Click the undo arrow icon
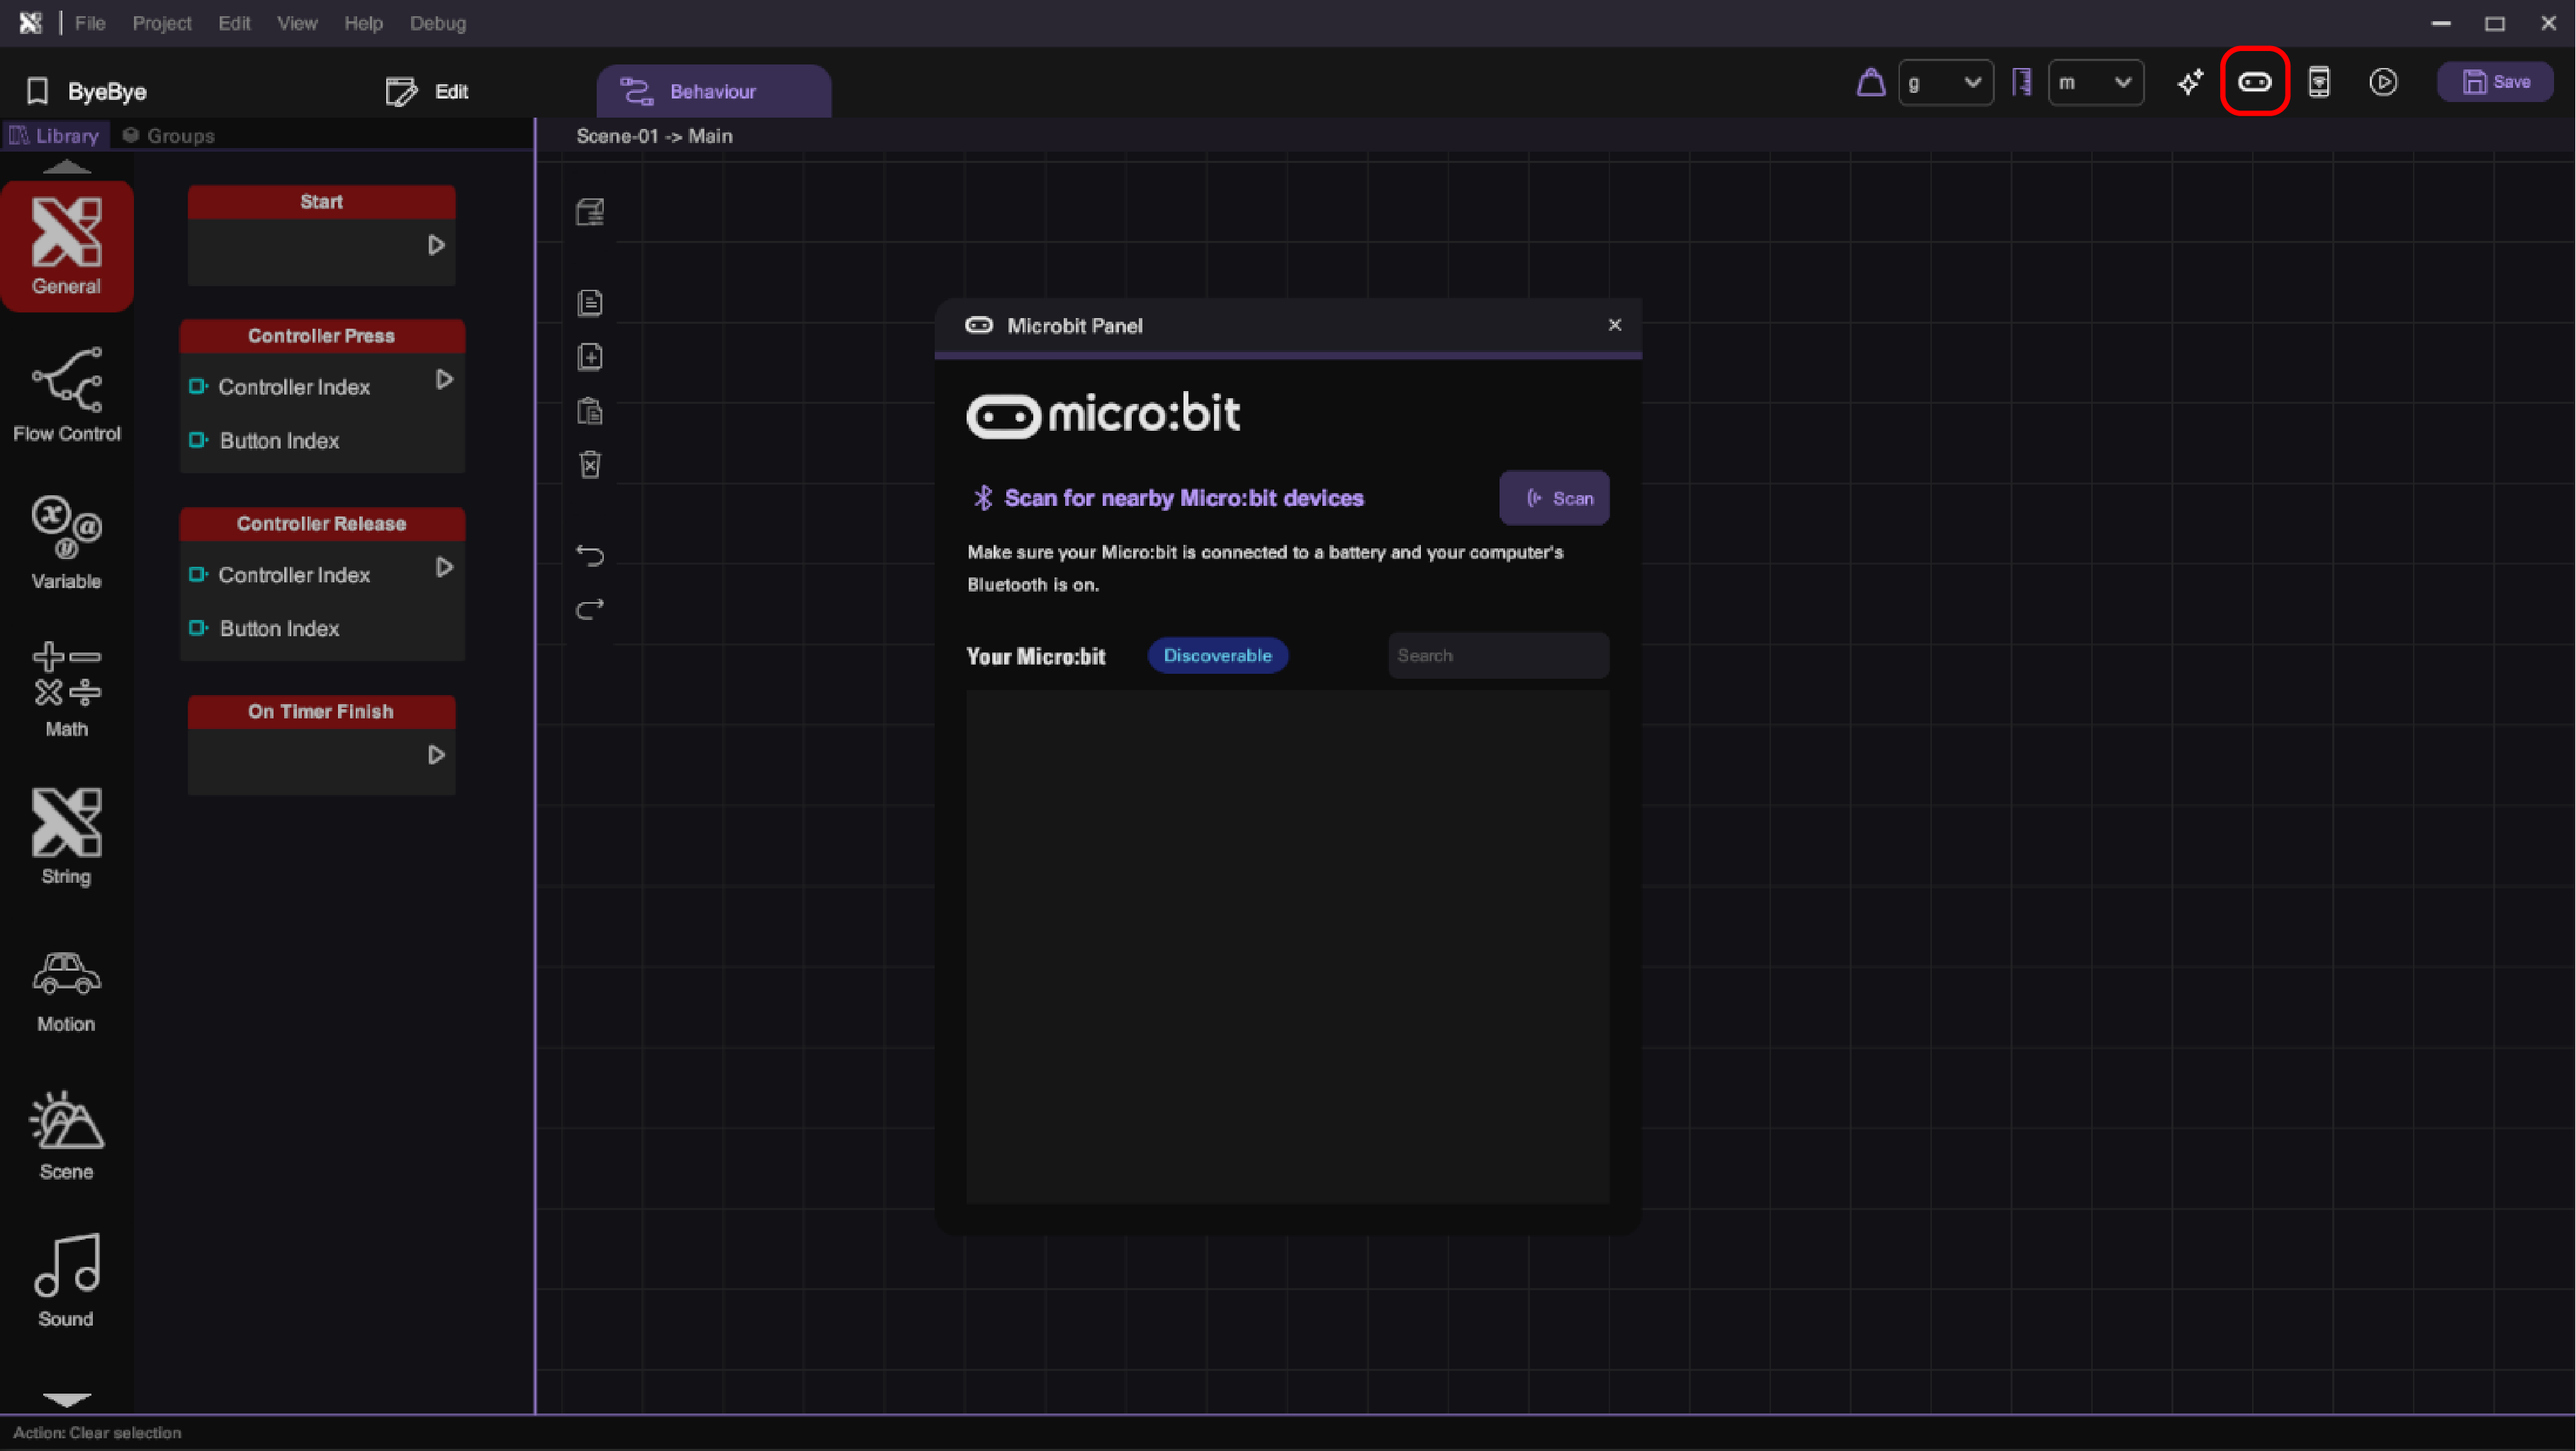 [590, 555]
